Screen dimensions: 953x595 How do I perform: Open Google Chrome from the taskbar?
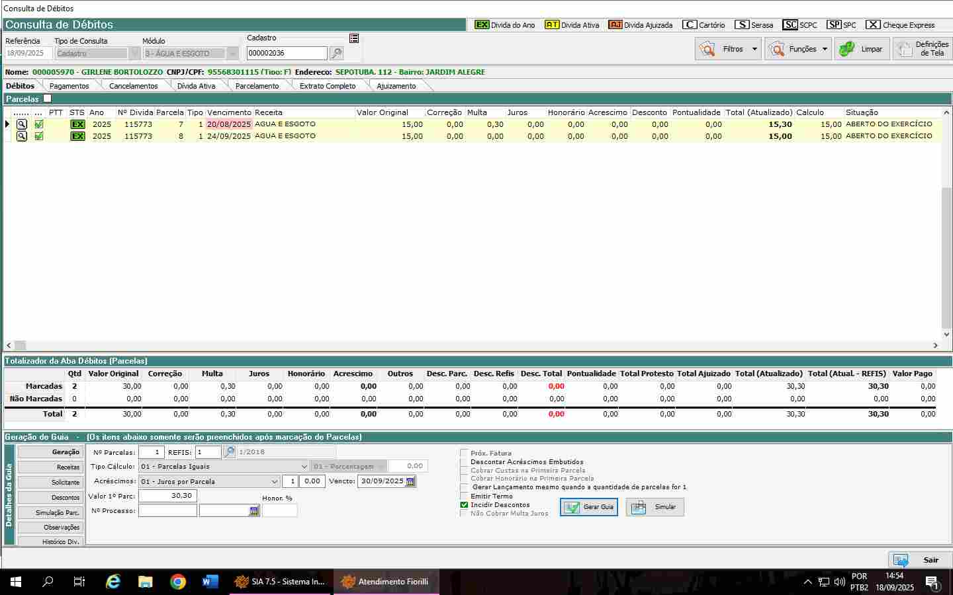click(x=177, y=582)
